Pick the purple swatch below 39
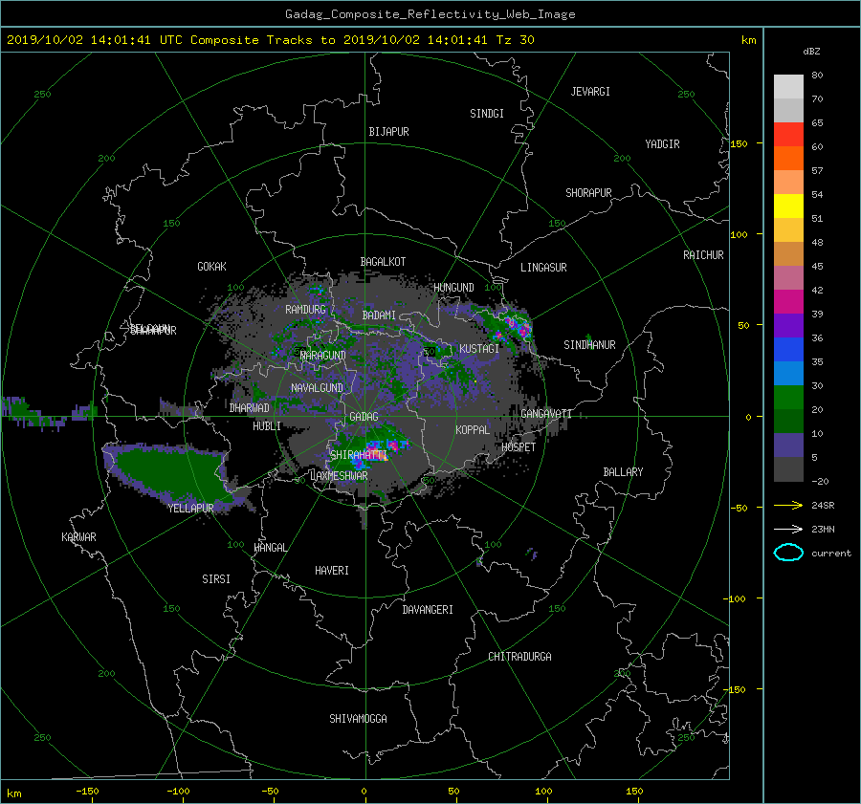The height and width of the screenshot is (804, 861). pos(788,326)
